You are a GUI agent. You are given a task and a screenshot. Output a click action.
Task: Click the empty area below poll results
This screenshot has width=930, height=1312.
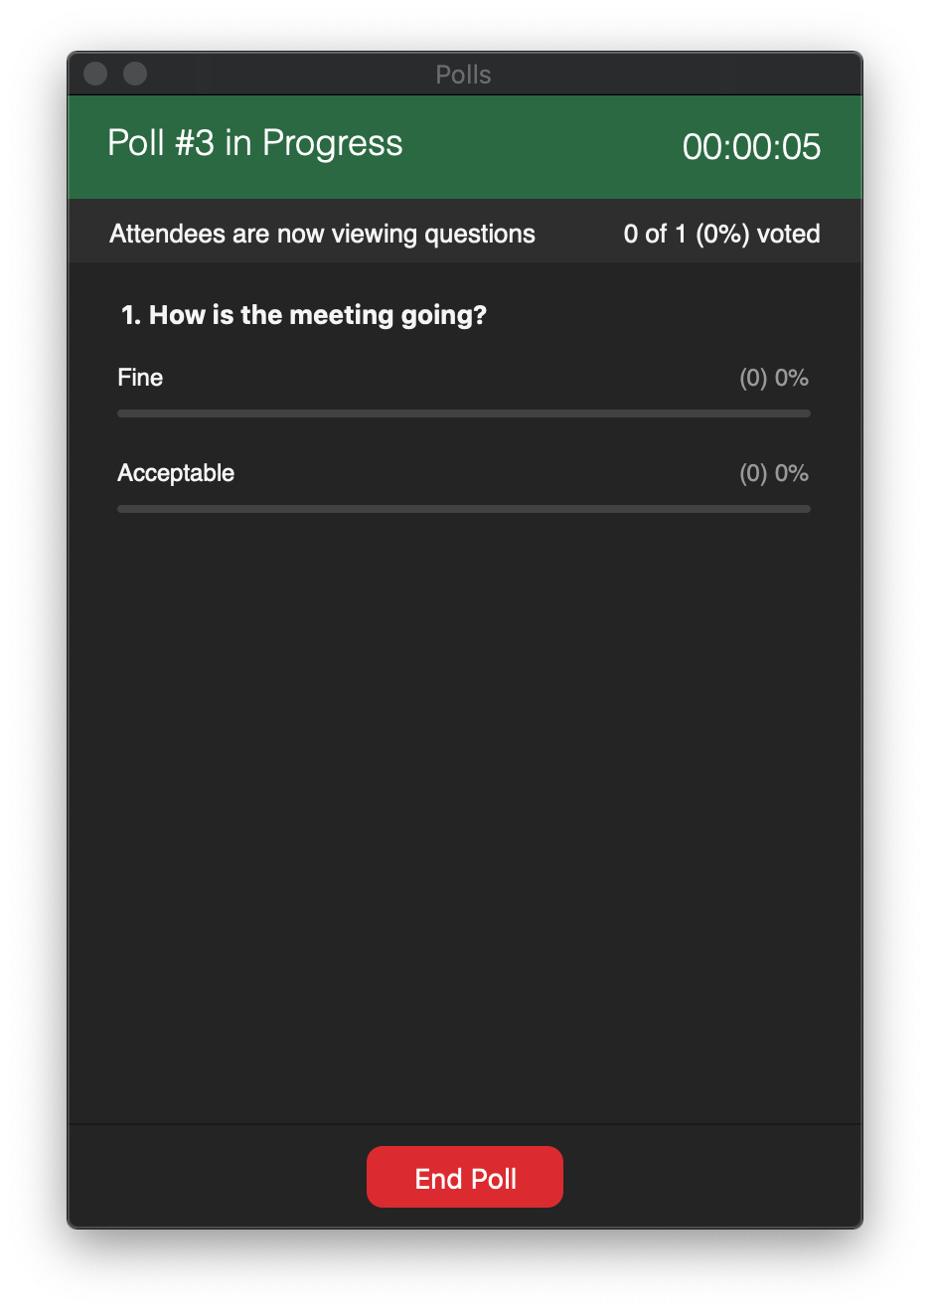click(x=464, y=815)
